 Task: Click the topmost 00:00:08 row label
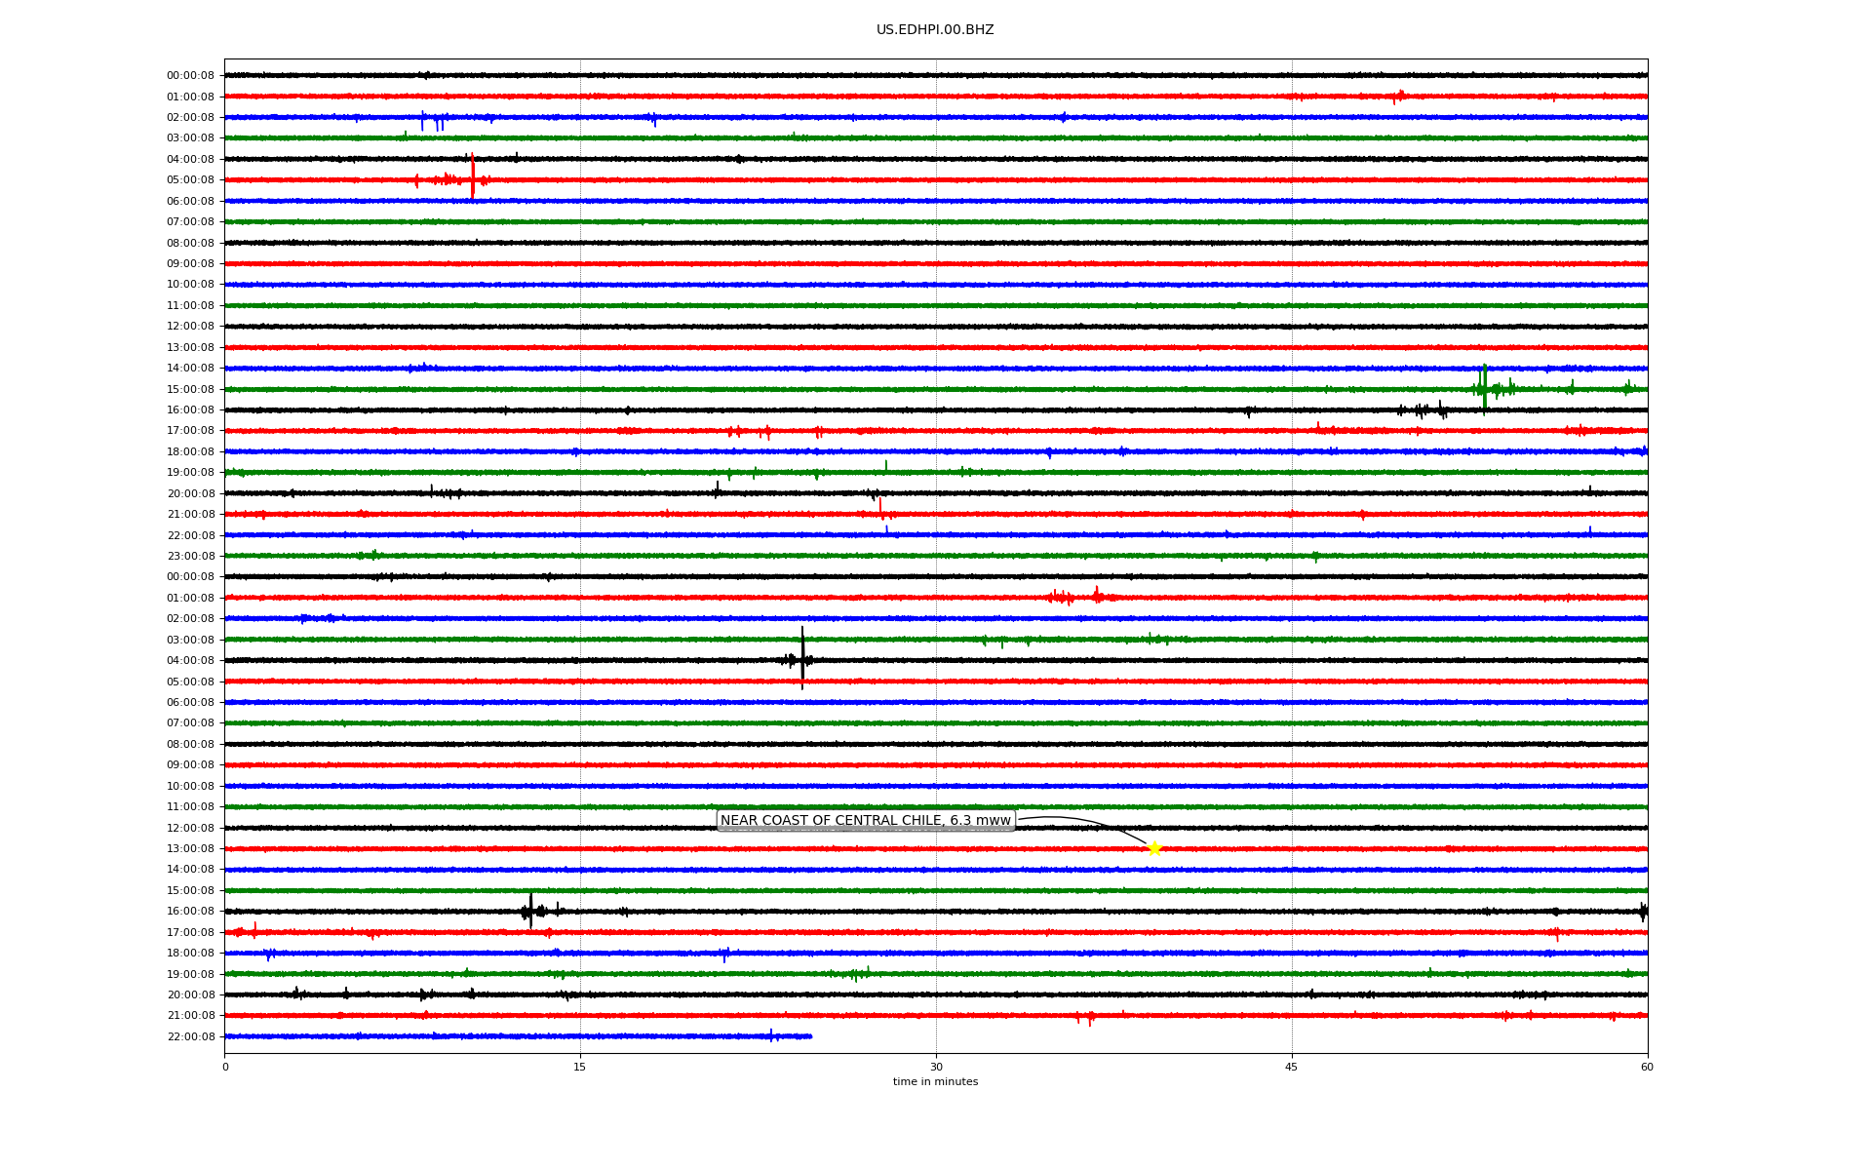coord(190,76)
